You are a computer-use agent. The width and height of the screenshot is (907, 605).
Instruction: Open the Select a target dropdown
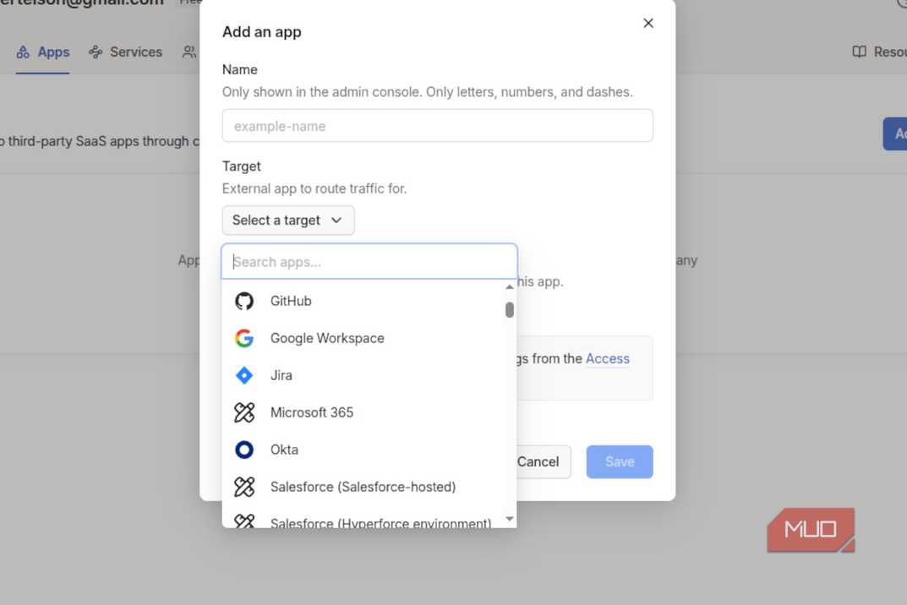tap(288, 221)
